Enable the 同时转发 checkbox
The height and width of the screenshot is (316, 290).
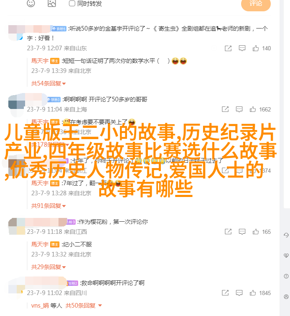pos(72,3)
